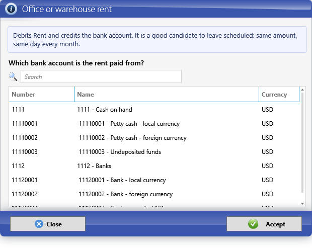Click scrollbar down arrow of account list
Screen dimensions: 312x248
[x=302, y=204]
